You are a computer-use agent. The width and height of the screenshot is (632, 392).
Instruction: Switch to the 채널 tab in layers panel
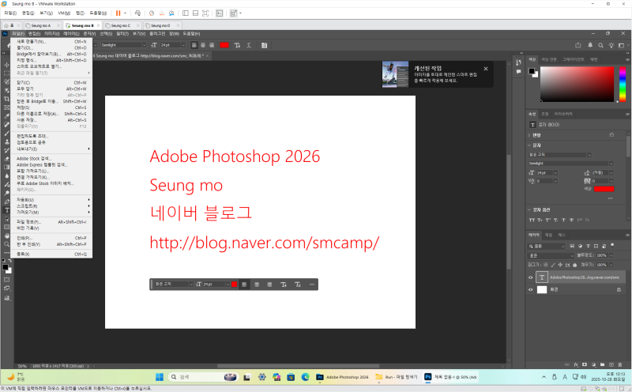[x=548, y=235]
